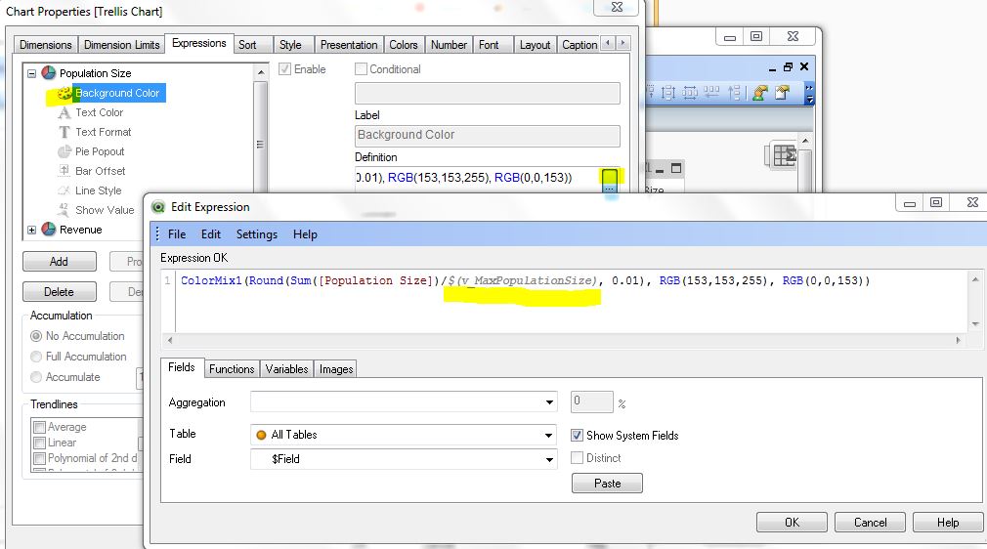Toggle the Enable checkbox
987x549 pixels.
point(284,69)
